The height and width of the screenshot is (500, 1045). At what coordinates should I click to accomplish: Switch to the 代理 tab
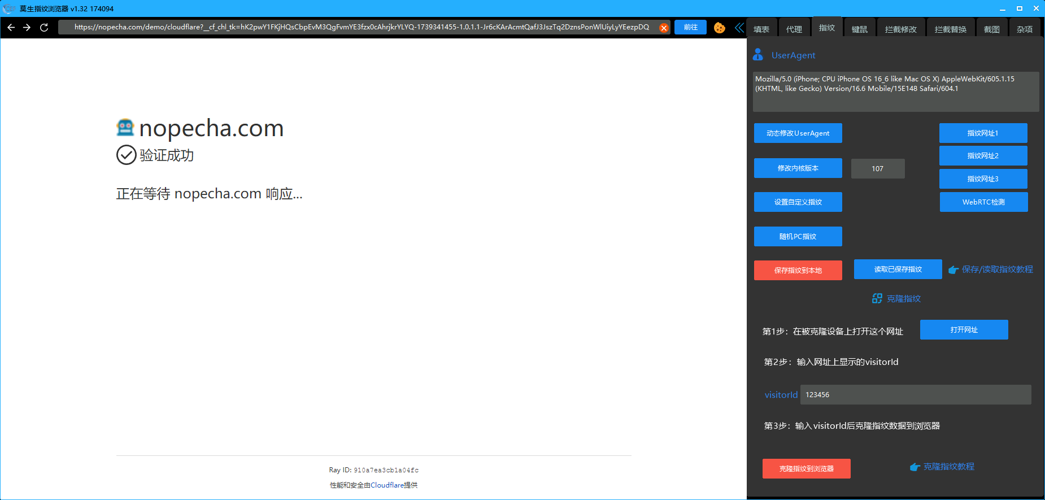point(794,29)
